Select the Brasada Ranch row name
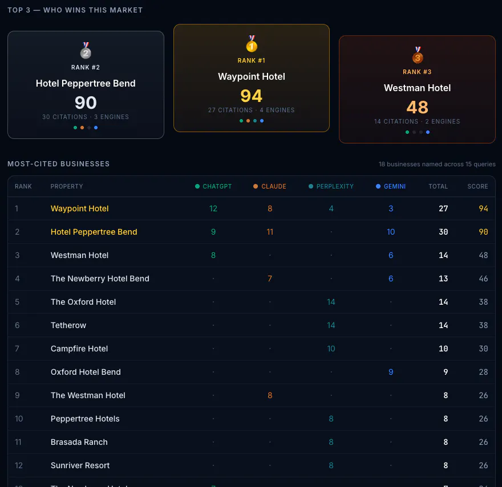 (x=79, y=442)
